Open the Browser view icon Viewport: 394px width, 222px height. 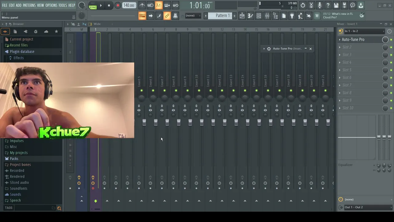point(275,16)
